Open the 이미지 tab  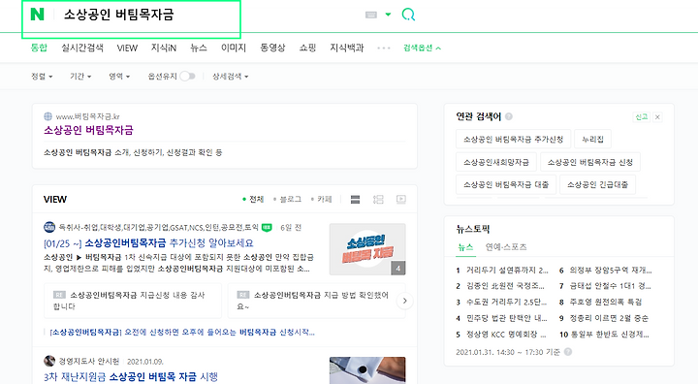(x=234, y=48)
